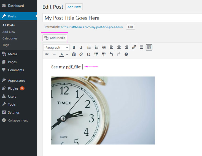The image size is (202, 156).
Task: Clear formatting with eraser icon
Action: pos(81,54)
